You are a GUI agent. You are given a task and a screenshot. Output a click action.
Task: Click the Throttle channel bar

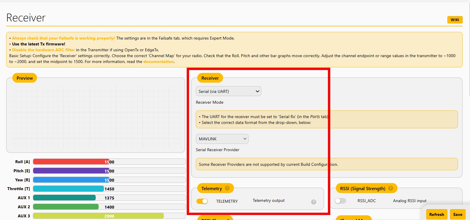(68, 189)
